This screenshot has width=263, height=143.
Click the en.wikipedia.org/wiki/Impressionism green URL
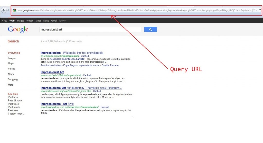click(60, 56)
